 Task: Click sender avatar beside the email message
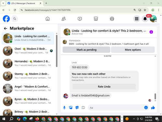66,96
